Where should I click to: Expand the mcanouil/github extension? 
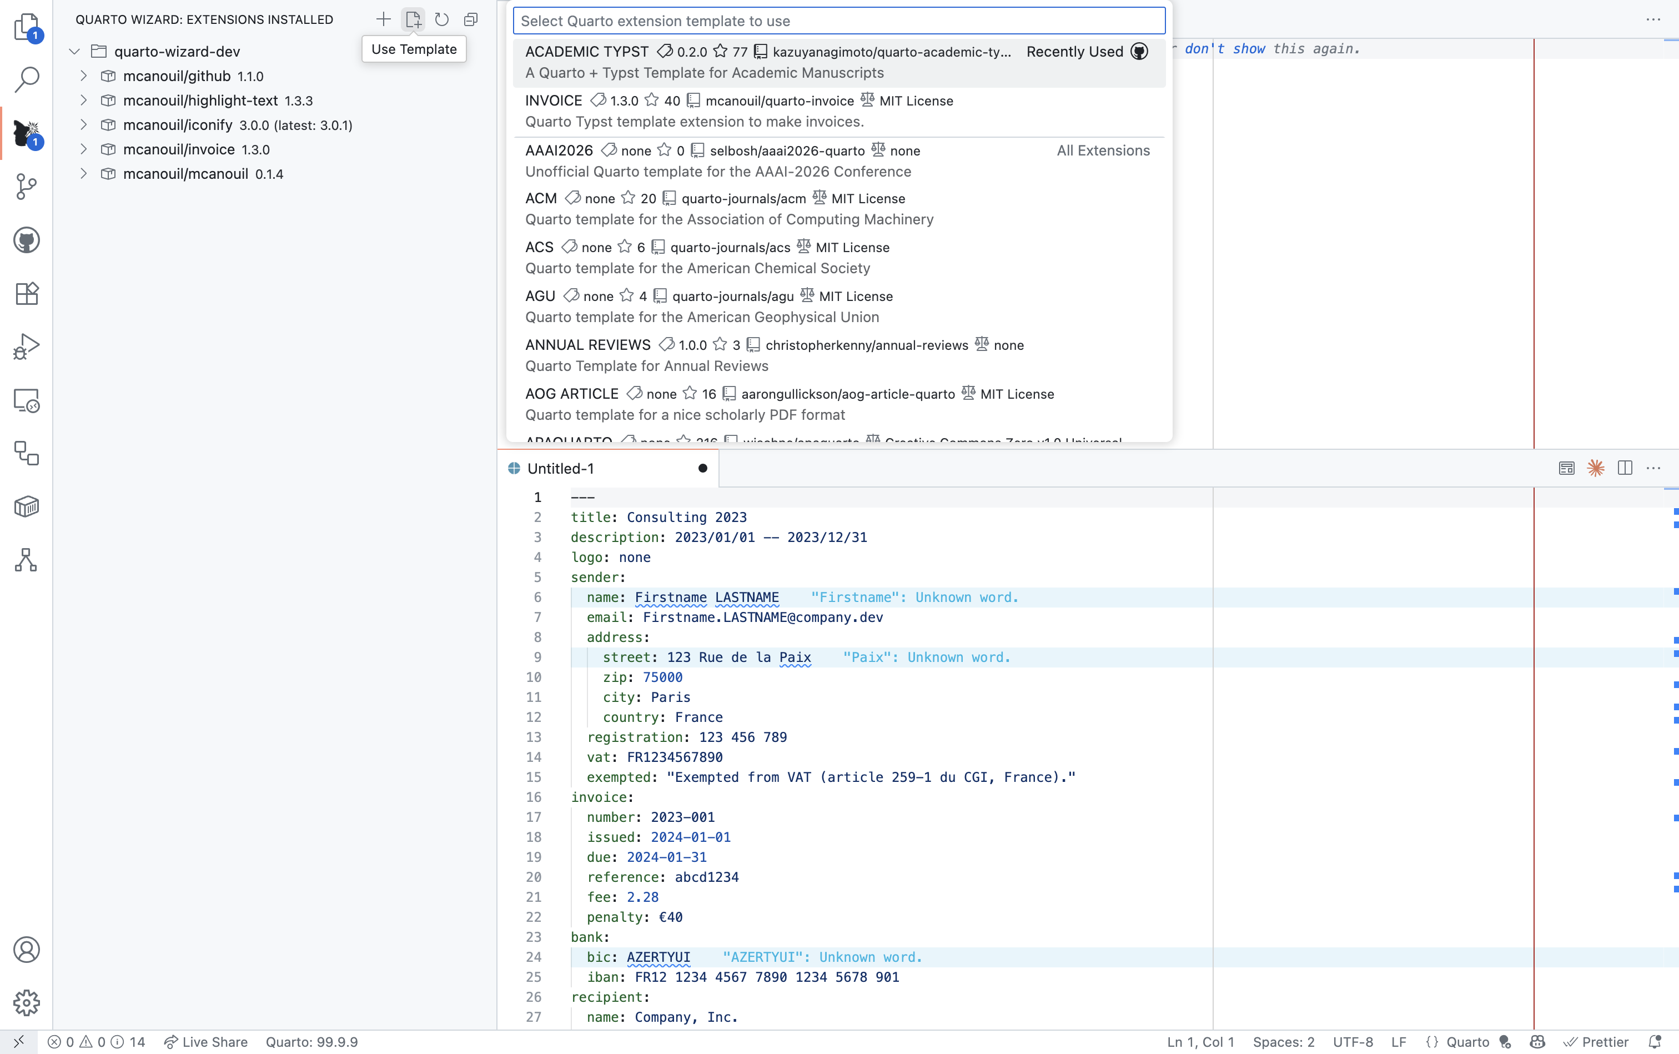click(84, 76)
